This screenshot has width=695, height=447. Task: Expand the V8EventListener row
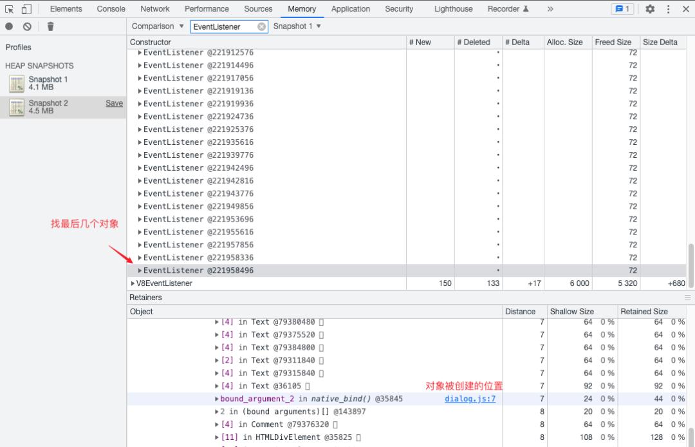pyautogui.click(x=133, y=283)
